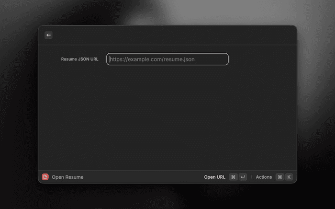This screenshot has width=335, height=209.
Task: Click the Open URL action button
Action: tap(215, 177)
